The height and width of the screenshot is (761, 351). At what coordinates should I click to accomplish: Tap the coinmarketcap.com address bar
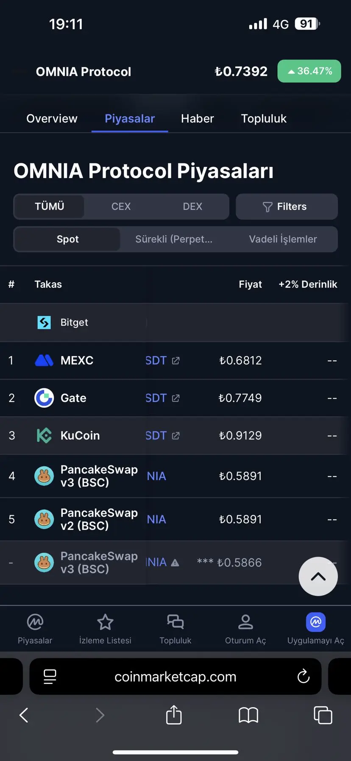coord(175,676)
